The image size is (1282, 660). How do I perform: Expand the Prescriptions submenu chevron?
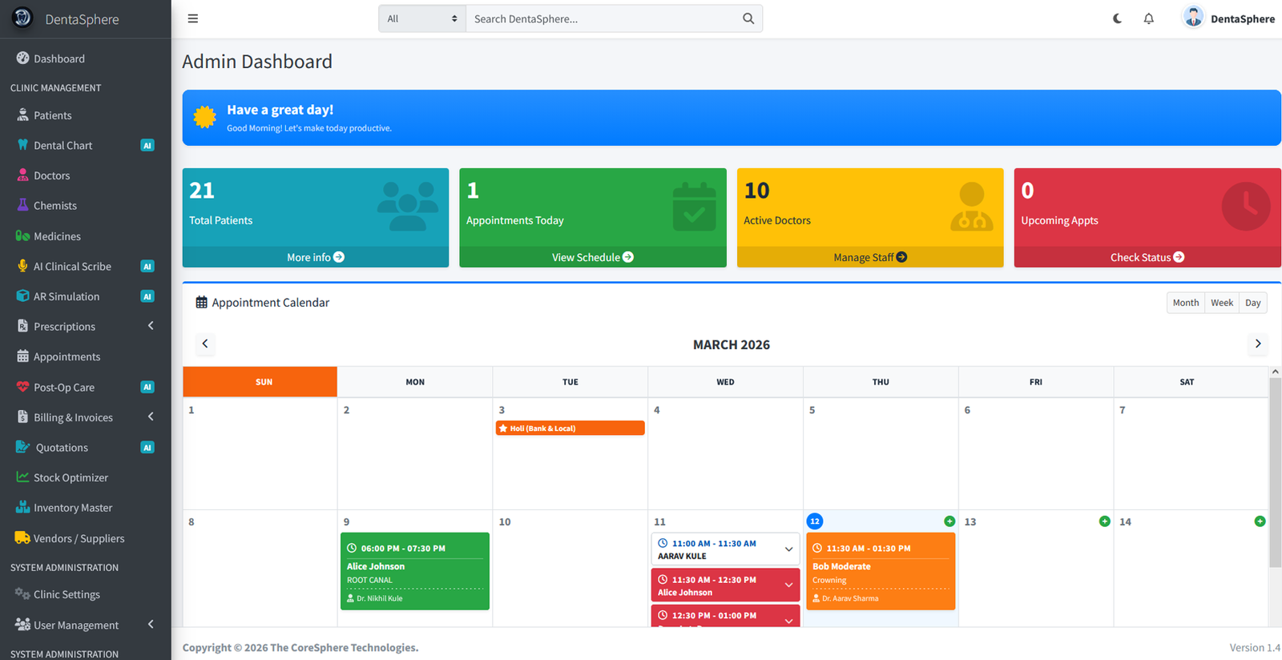(x=151, y=326)
